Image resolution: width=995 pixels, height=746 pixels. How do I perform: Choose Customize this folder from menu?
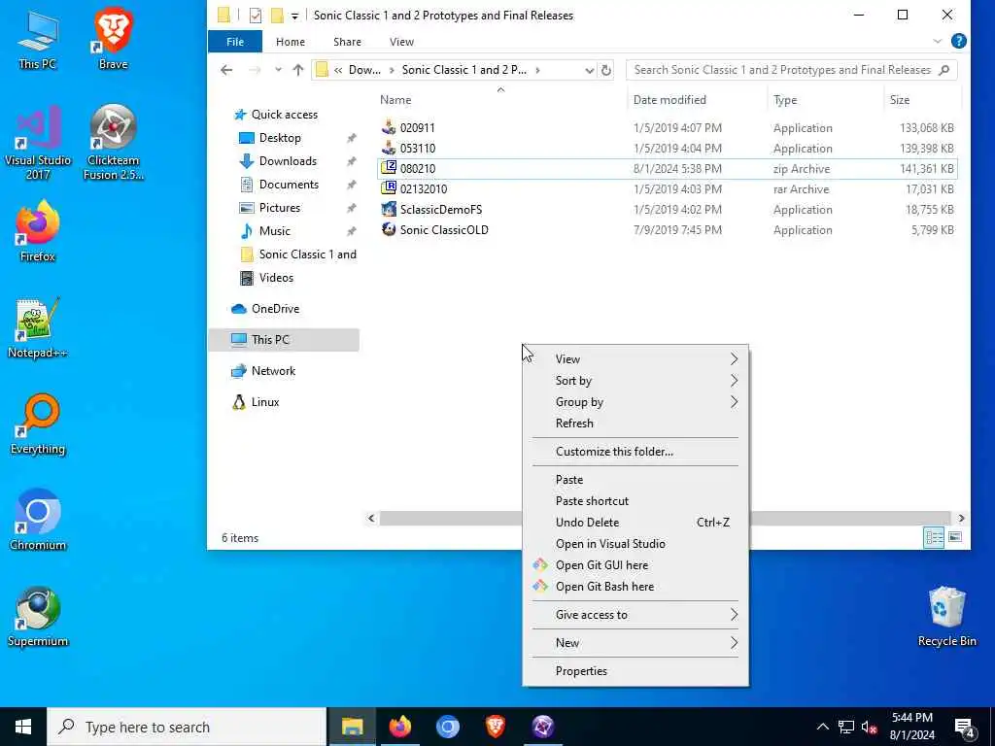[635, 452]
